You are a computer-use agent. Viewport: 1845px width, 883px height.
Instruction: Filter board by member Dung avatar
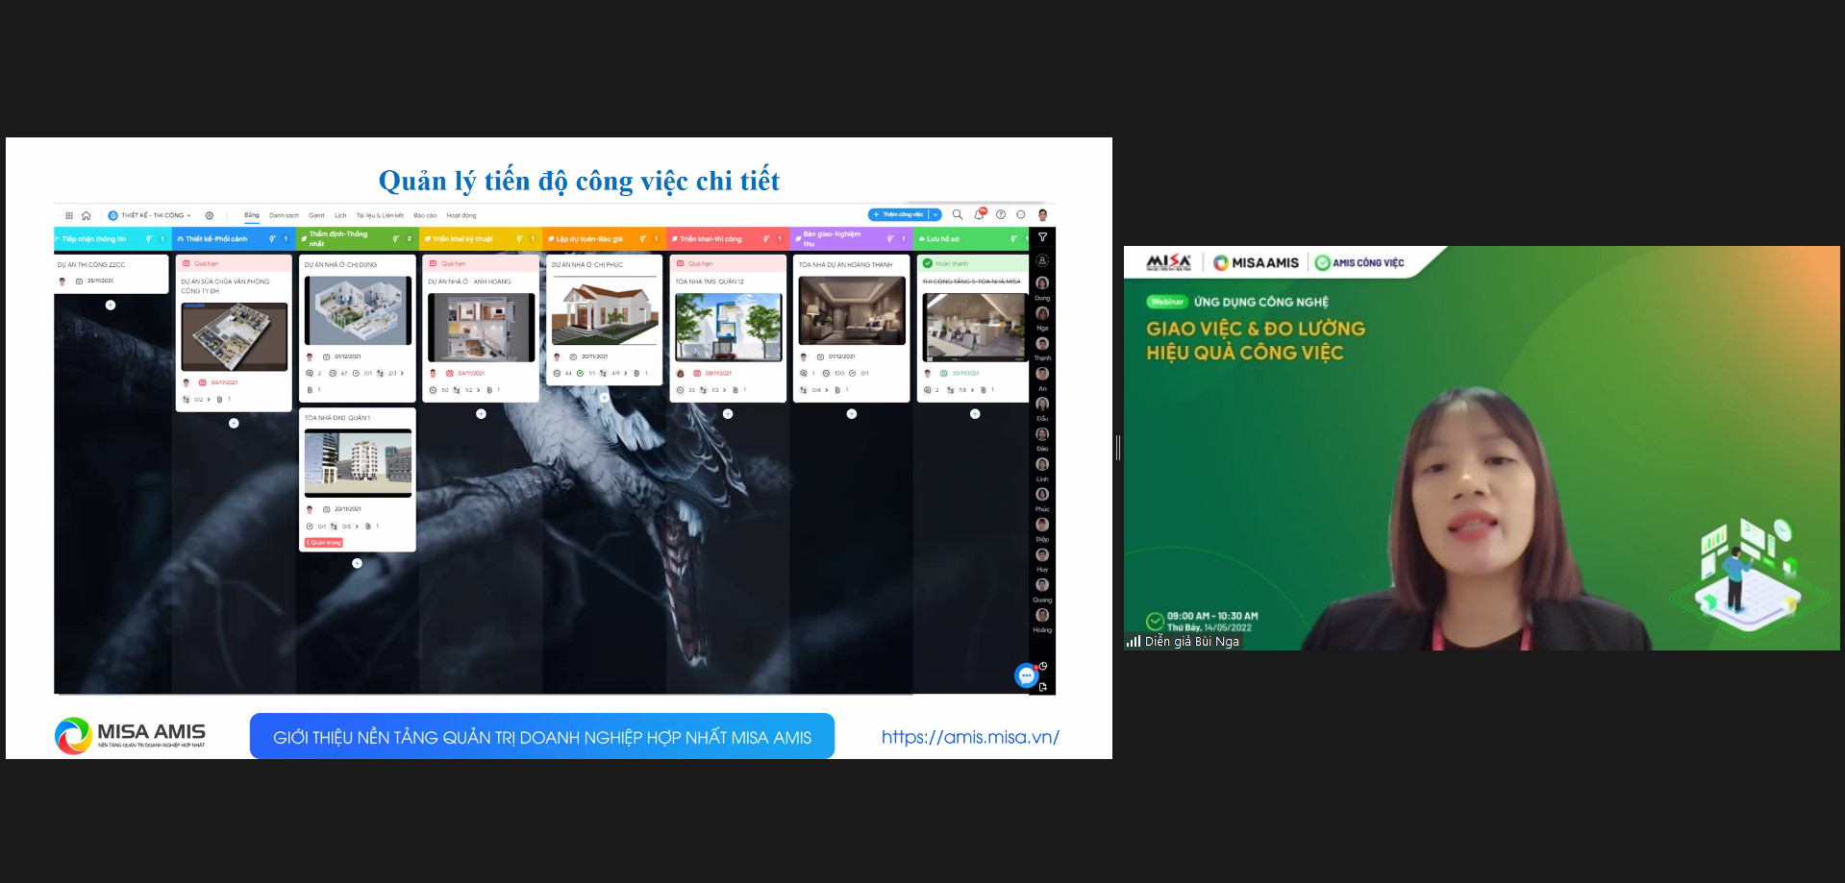[x=1042, y=283]
